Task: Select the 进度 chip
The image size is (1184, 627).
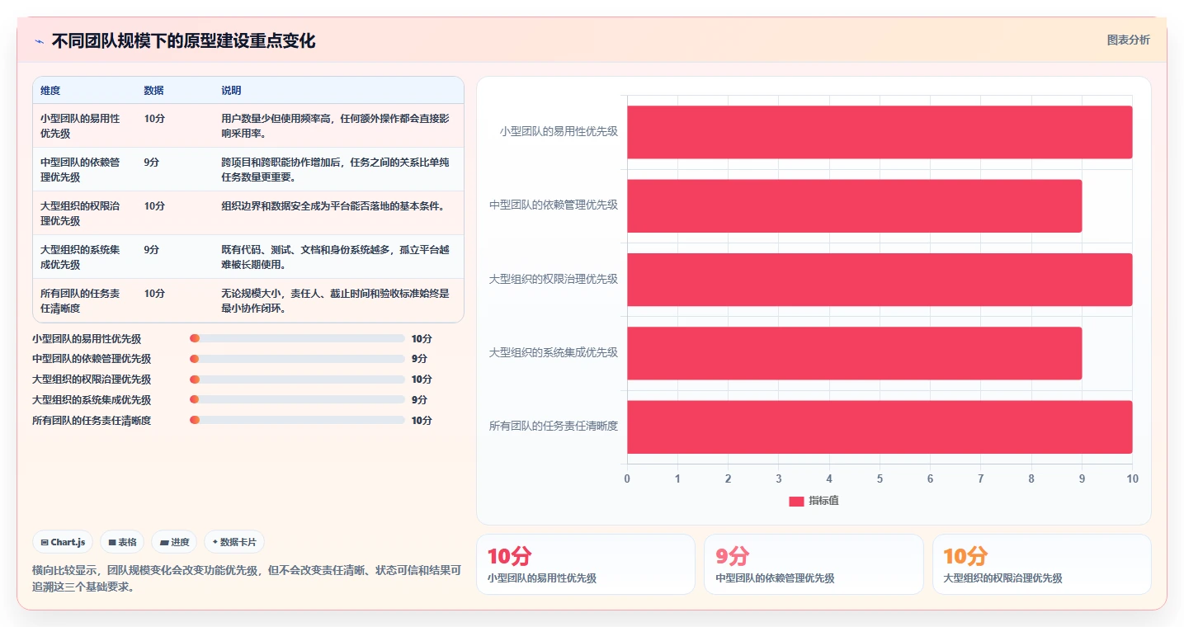Action: (x=174, y=542)
